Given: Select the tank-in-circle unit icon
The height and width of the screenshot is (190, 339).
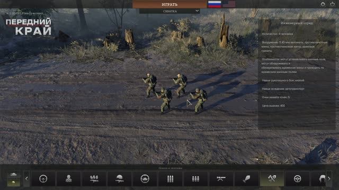Looking at the screenshot, I should coord(145,178).
